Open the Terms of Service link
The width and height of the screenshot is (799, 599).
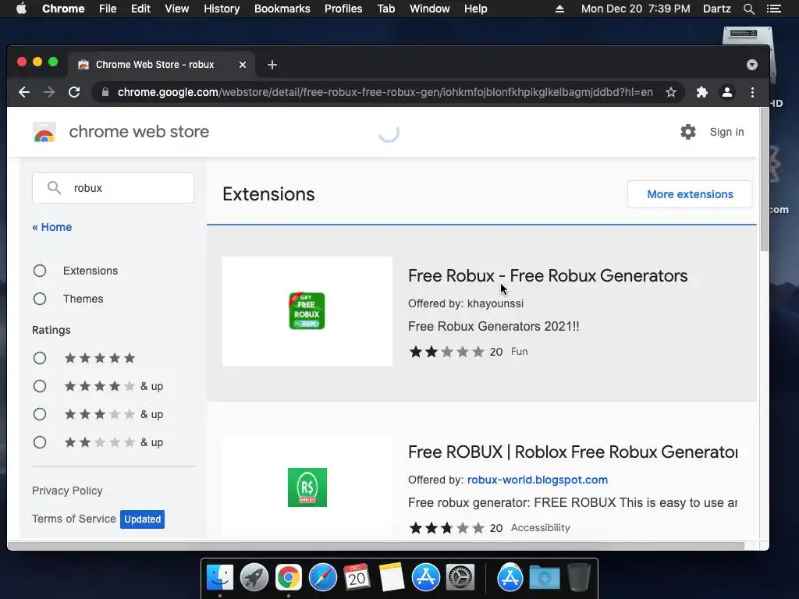74,519
